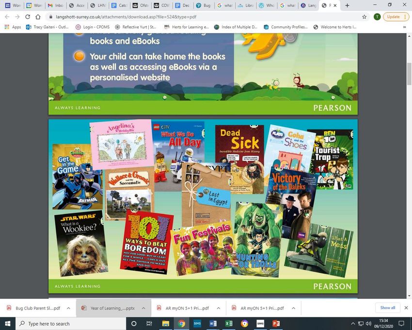
Task: Click the Type here to search box
Action: point(71,323)
